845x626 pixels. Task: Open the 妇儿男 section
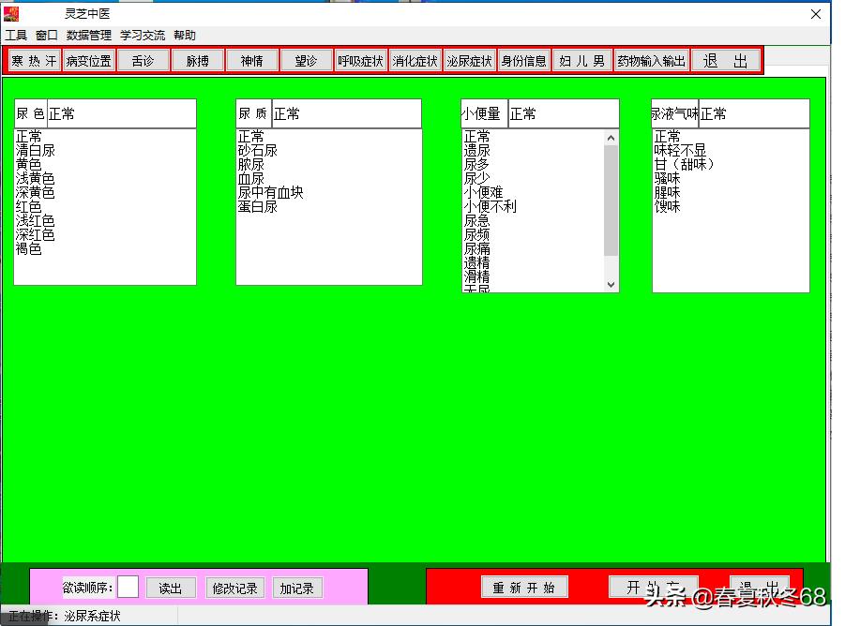(x=581, y=61)
